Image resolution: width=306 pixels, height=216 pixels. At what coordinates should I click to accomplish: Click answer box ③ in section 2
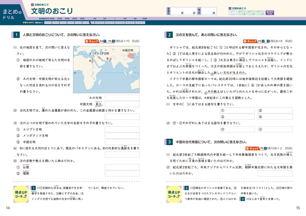coord(237,117)
